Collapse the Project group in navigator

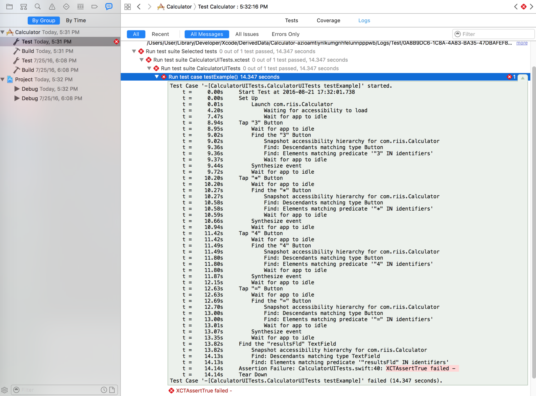3,79
